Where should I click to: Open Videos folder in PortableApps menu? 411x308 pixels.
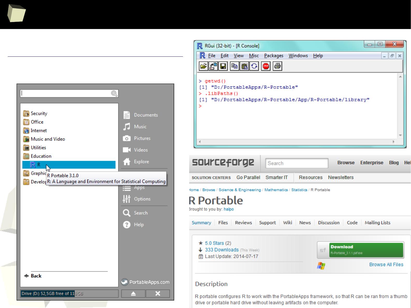pos(135,150)
